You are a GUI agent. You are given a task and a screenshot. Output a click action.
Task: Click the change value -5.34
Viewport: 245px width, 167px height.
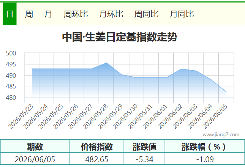coord(145,159)
